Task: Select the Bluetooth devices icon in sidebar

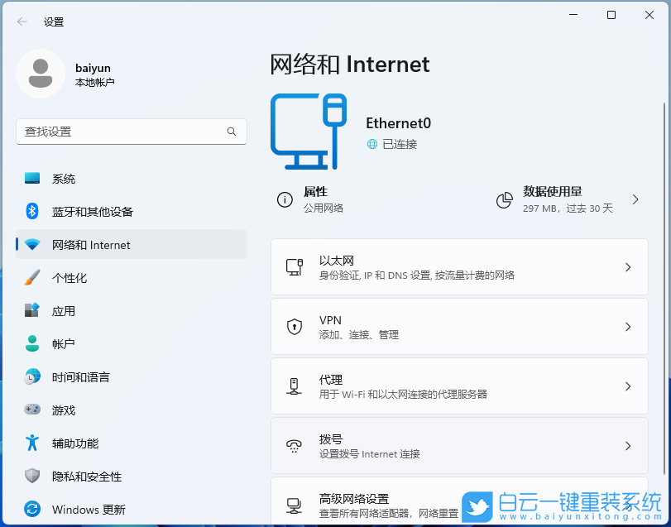Action: pos(31,211)
